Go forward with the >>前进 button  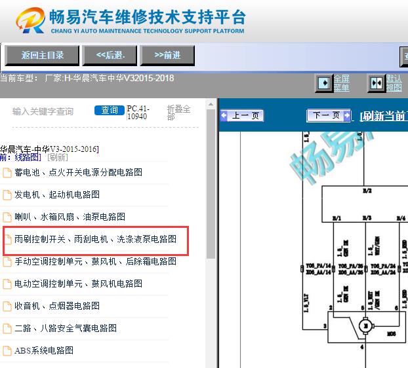click(167, 55)
